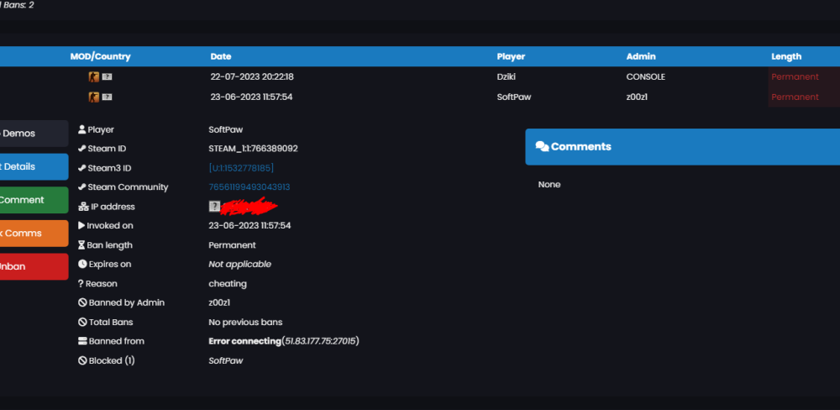Click admin z00z1 in SoftPaw table row
840x410 pixels.
click(637, 97)
